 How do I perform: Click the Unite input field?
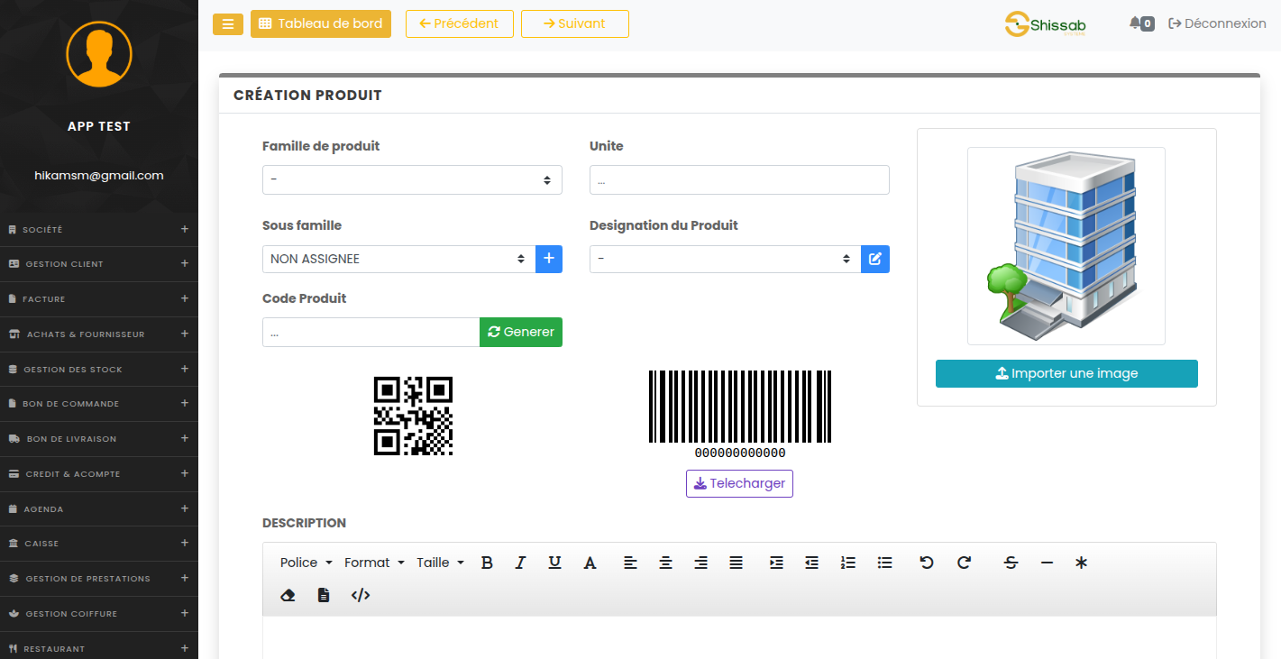pos(739,179)
